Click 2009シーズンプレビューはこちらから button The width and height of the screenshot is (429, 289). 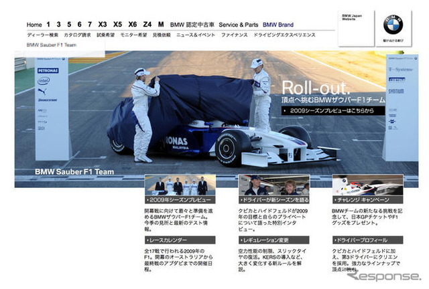[333, 110]
